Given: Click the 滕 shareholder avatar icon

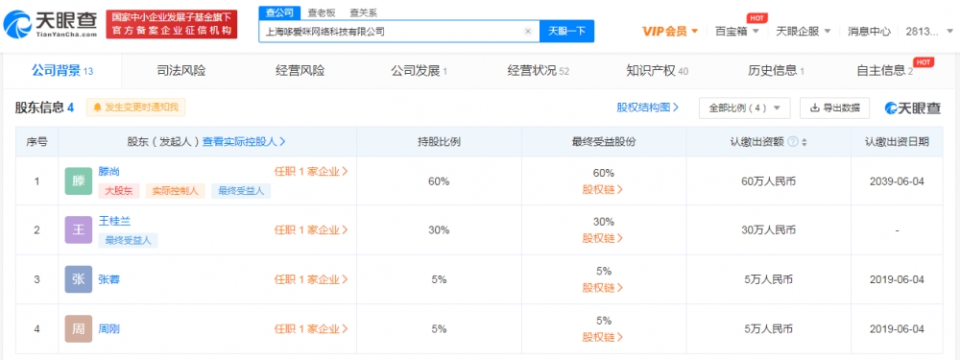Looking at the screenshot, I should 79,181.
